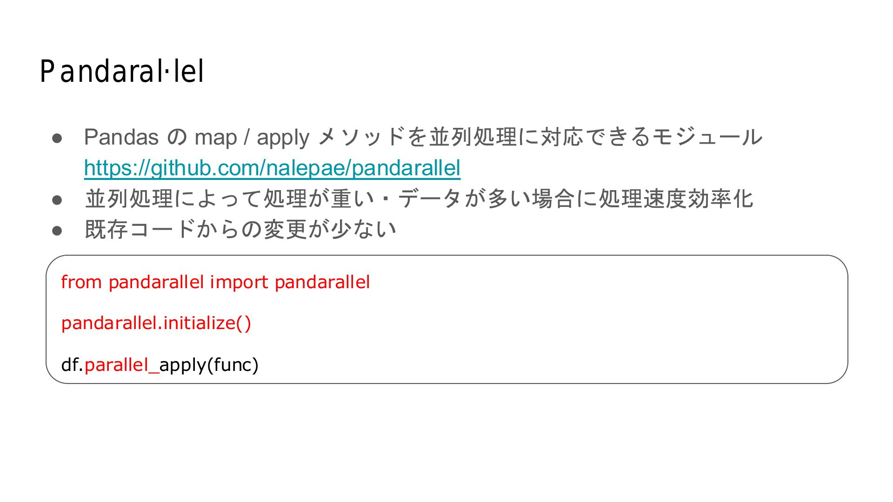Click the pandarallel.initialize() code line
This screenshot has width=893, height=502.
(x=156, y=323)
